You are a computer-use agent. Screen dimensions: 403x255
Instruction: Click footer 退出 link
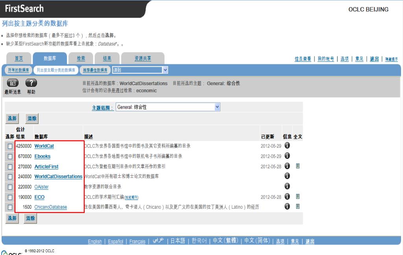(x=310, y=241)
